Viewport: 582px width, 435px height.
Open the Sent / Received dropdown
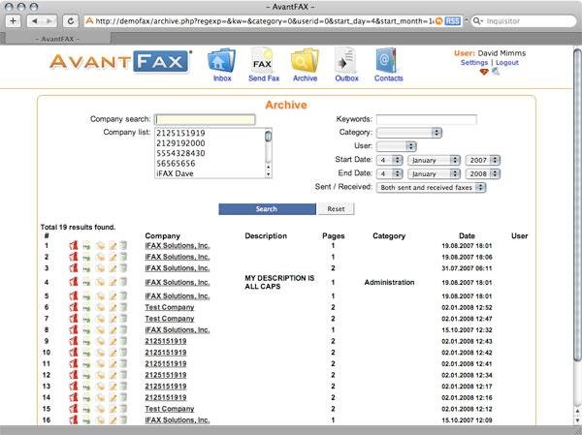[431, 188]
